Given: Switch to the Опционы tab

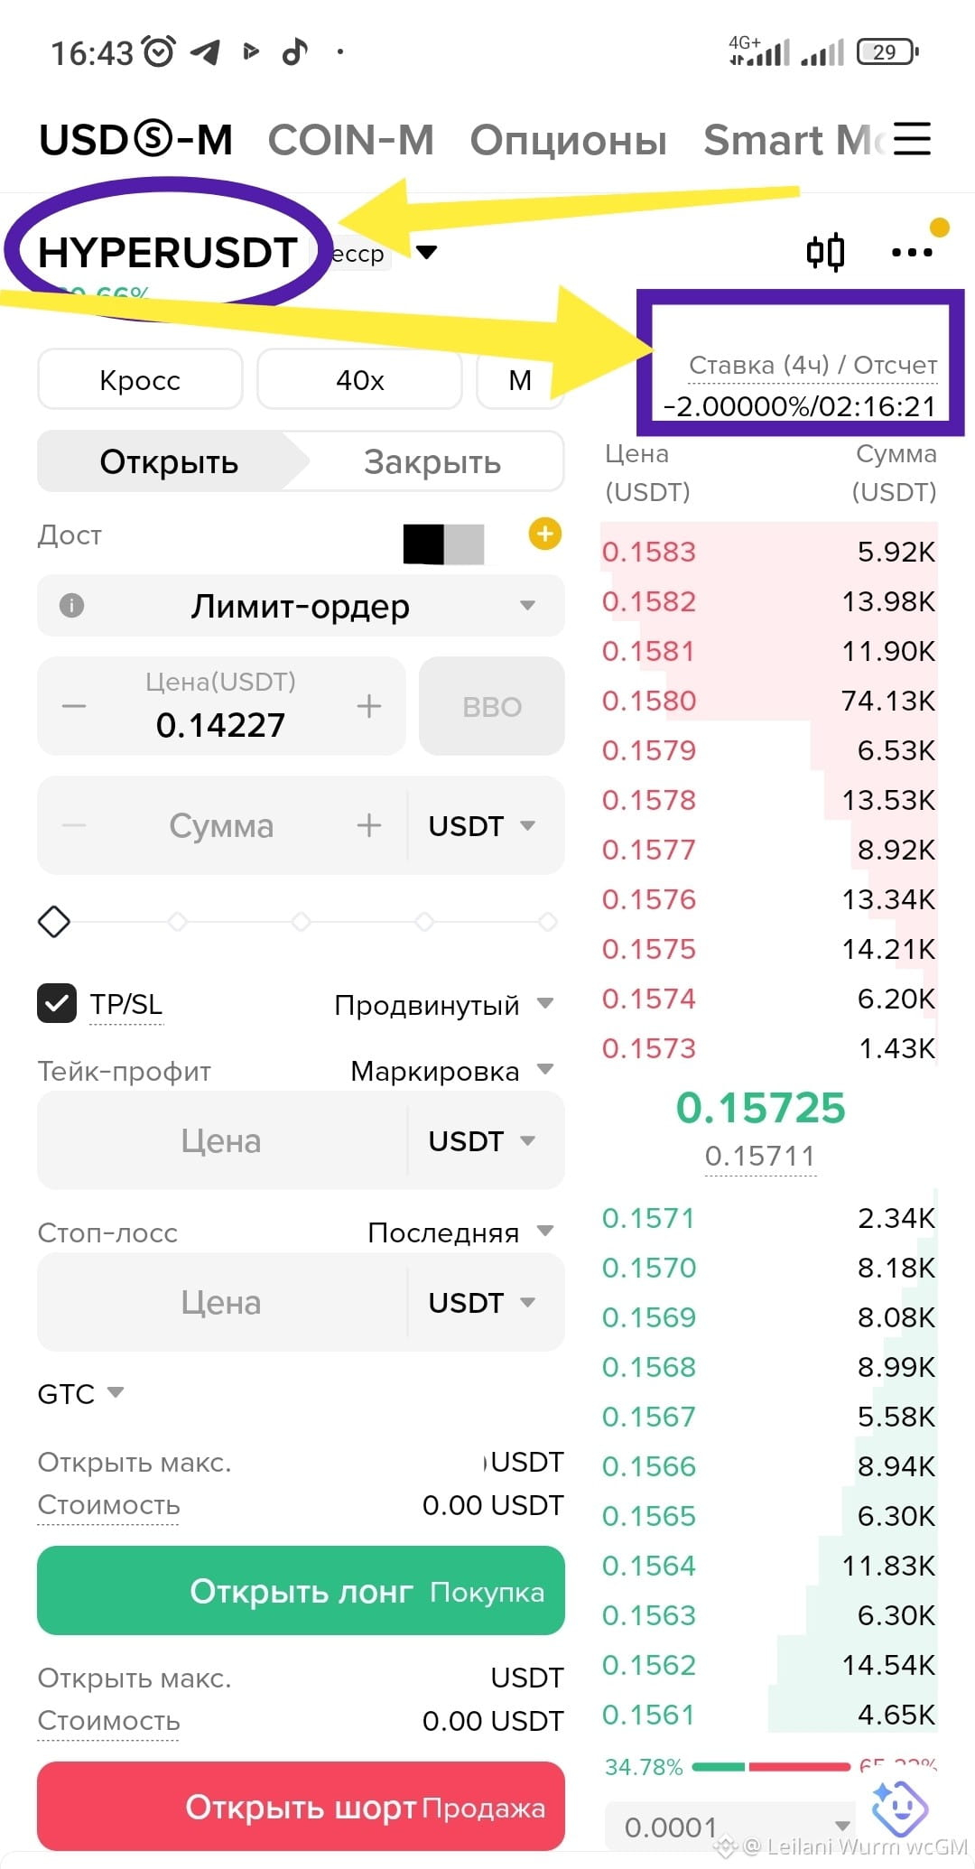Looking at the screenshot, I should pyautogui.click(x=569, y=140).
